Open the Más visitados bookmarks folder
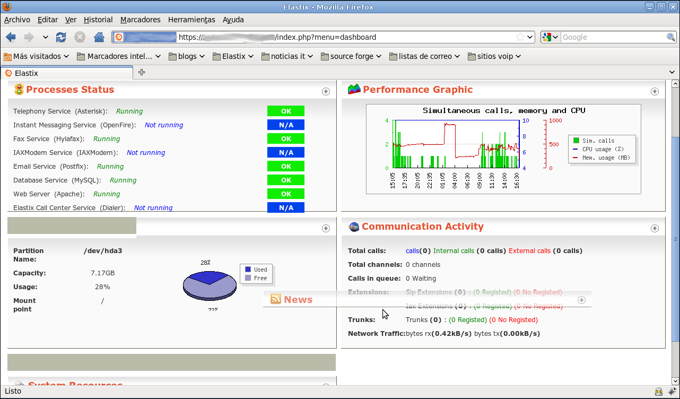This screenshot has width=680, height=399. click(x=37, y=56)
